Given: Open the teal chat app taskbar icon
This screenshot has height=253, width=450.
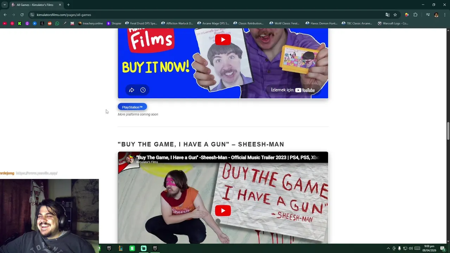Looking at the screenshot, I should pos(144,248).
